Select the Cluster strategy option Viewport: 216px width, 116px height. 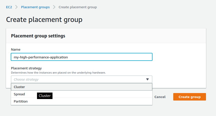point(81,87)
